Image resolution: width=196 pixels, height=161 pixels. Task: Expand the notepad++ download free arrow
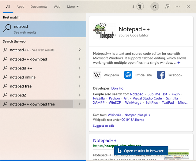coord(80,104)
